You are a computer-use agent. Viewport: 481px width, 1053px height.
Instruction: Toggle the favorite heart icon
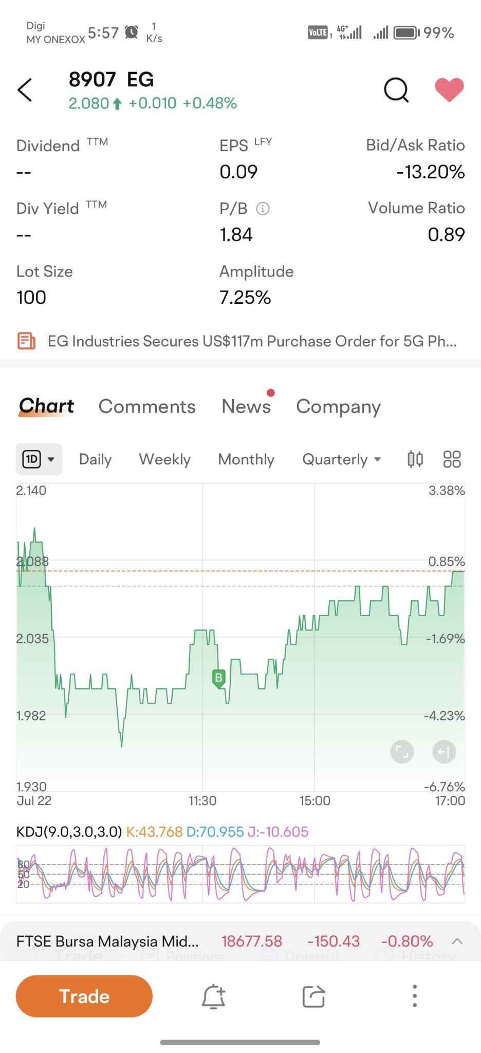(x=449, y=90)
